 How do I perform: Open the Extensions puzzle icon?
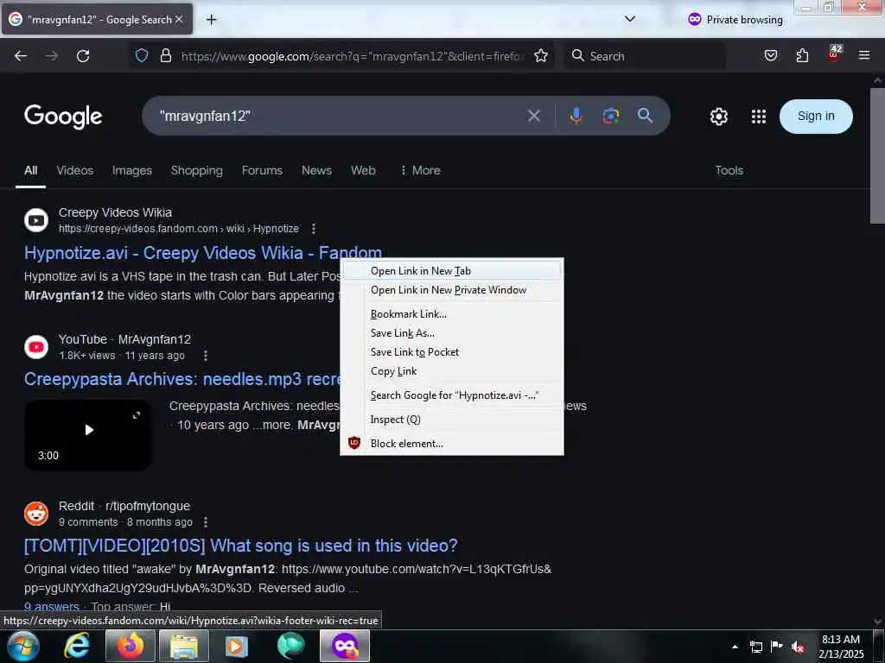click(802, 55)
